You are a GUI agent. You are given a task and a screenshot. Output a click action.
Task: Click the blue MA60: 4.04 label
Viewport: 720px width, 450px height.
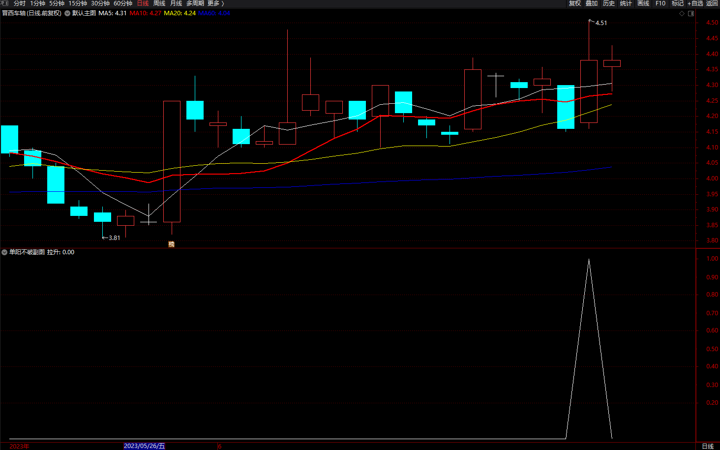pos(214,13)
